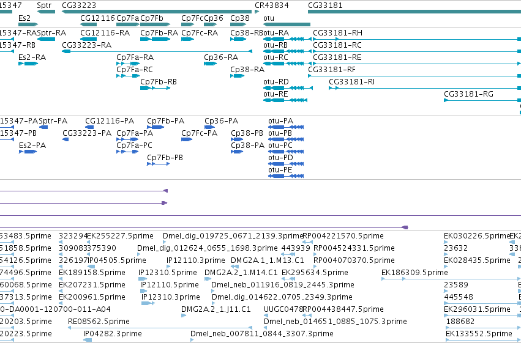Click the otu-RD transcript label

click(x=275, y=82)
